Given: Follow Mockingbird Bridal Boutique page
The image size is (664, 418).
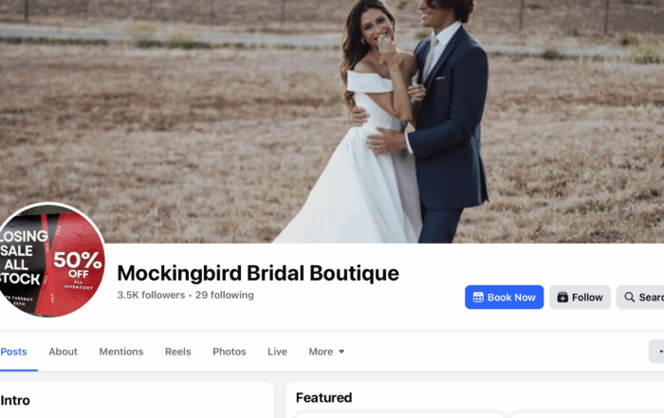Looking at the screenshot, I should [581, 297].
